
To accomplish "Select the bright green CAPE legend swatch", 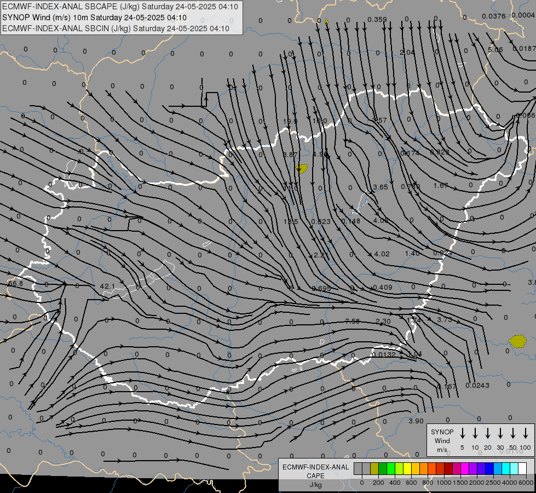I will pyautogui.click(x=391, y=469).
